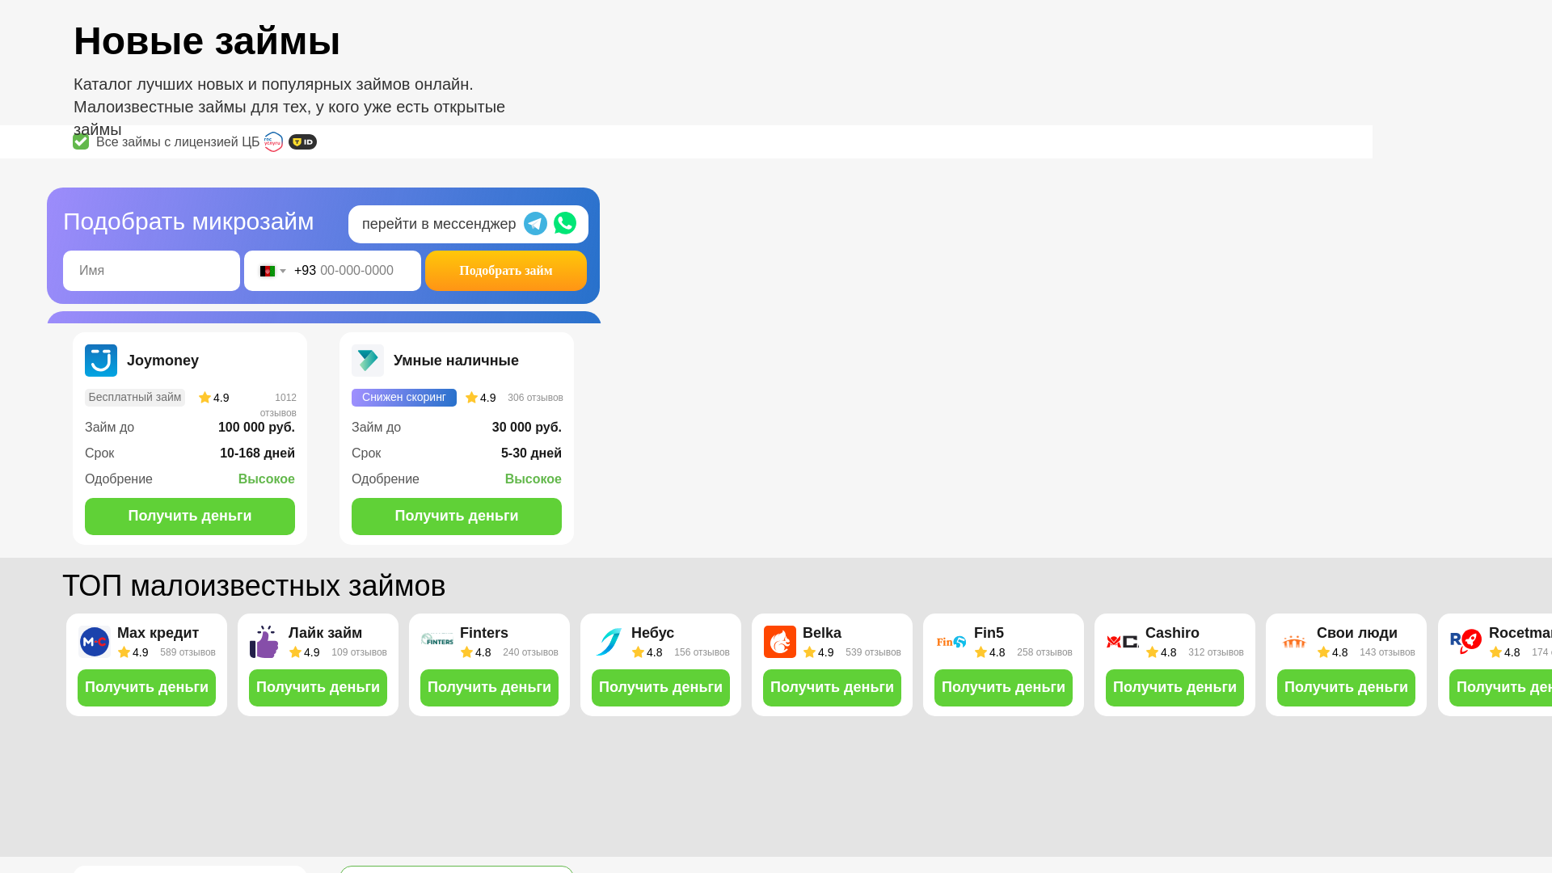Get money from Belka
Screen dimensions: 1552x873
pyautogui.click(x=832, y=688)
